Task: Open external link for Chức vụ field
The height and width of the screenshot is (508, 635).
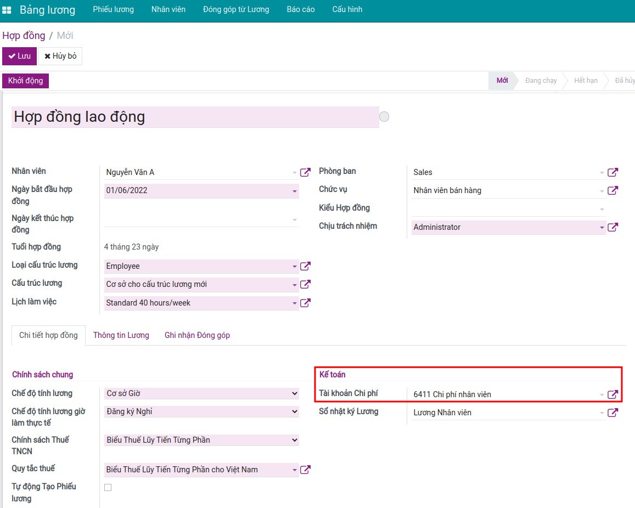Action: [612, 190]
